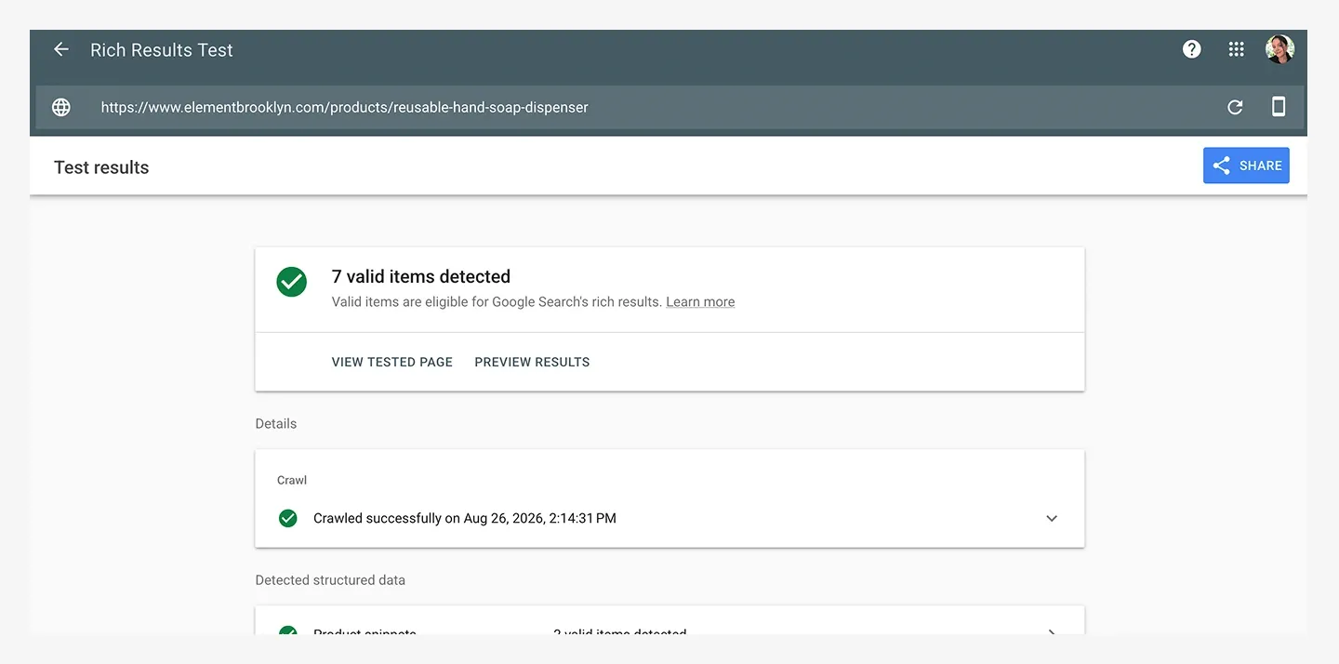
Task: Follow the Learn more link
Action: pos(700,301)
